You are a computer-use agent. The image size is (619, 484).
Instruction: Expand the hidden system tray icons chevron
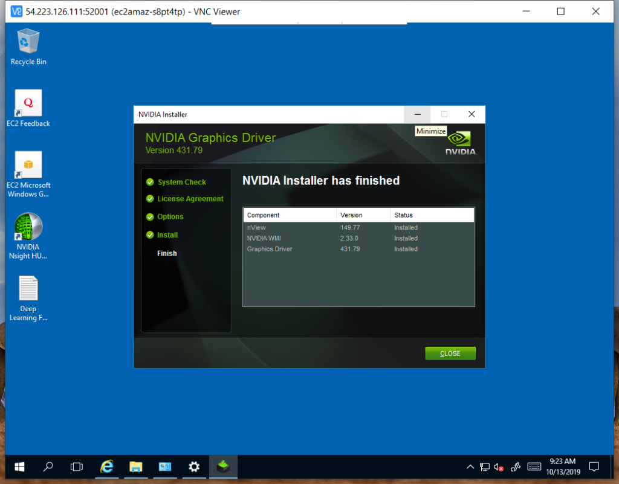click(x=470, y=466)
